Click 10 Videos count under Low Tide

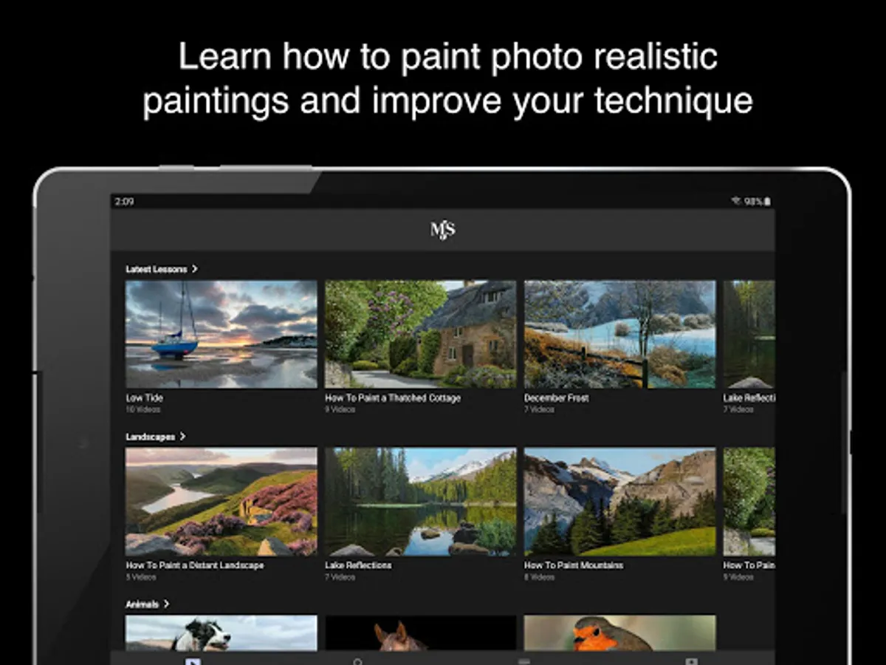click(x=142, y=409)
